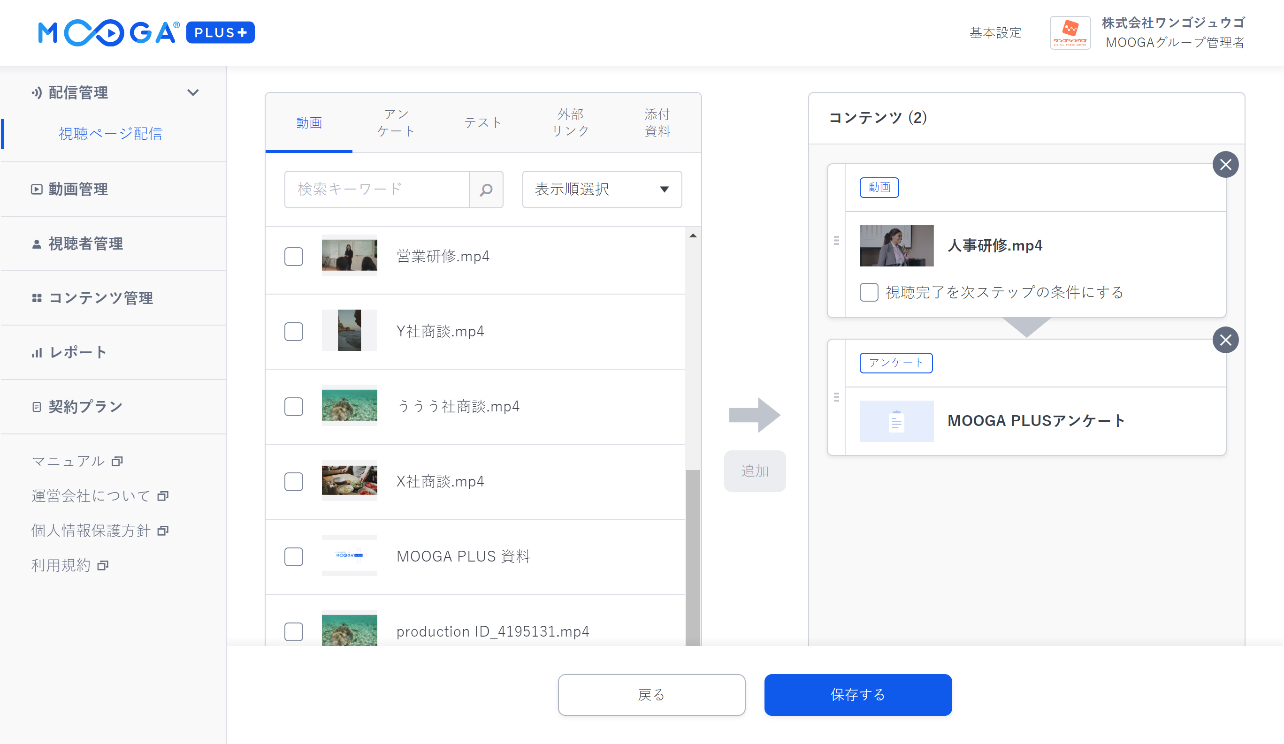Click the search magnifier icon
Screen dimensions: 1284x744
coord(486,190)
